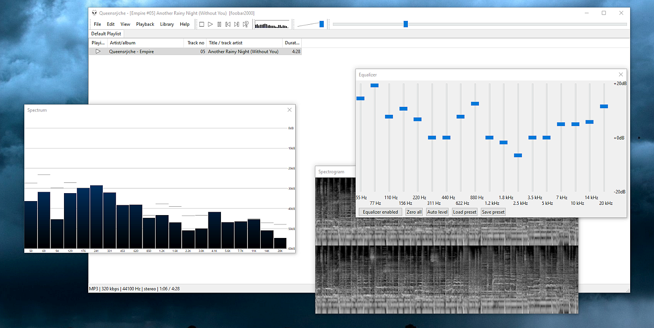The width and height of the screenshot is (654, 328).
Task: Select the Queensrÿche - Empire playlist row
Action: (195, 51)
